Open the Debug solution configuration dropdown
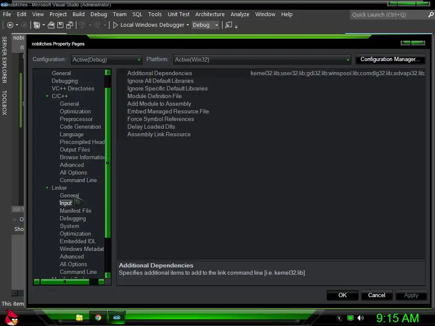435x326 pixels. pos(205,25)
